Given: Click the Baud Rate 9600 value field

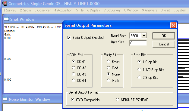Looking at the screenshot, I should pyautogui.click(x=135, y=36).
